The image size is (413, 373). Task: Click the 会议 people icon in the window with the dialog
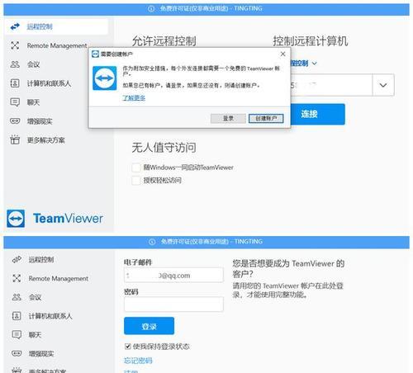15,64
